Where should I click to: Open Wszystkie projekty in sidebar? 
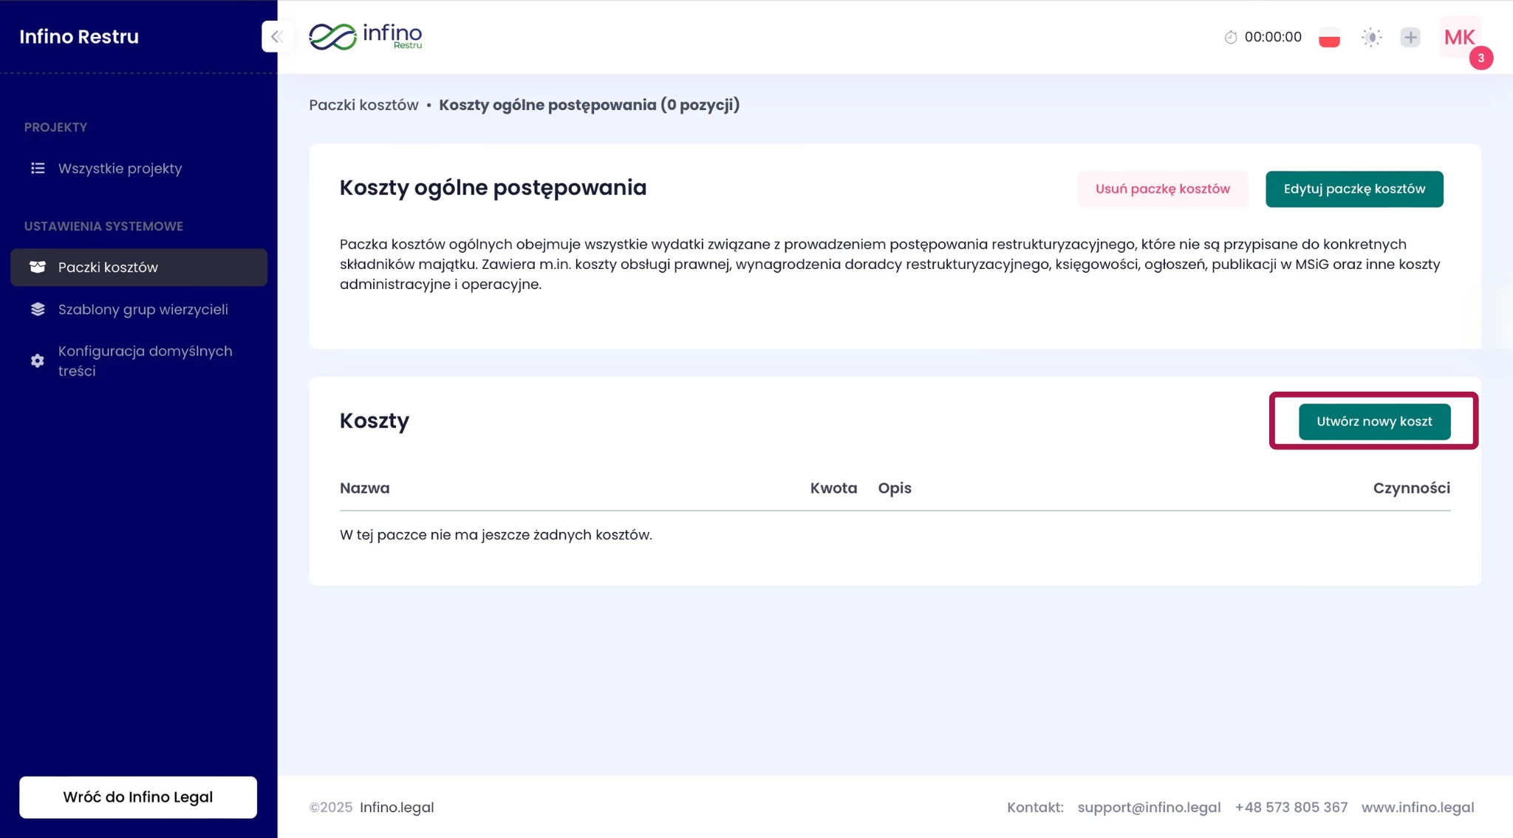coord(120,168)
